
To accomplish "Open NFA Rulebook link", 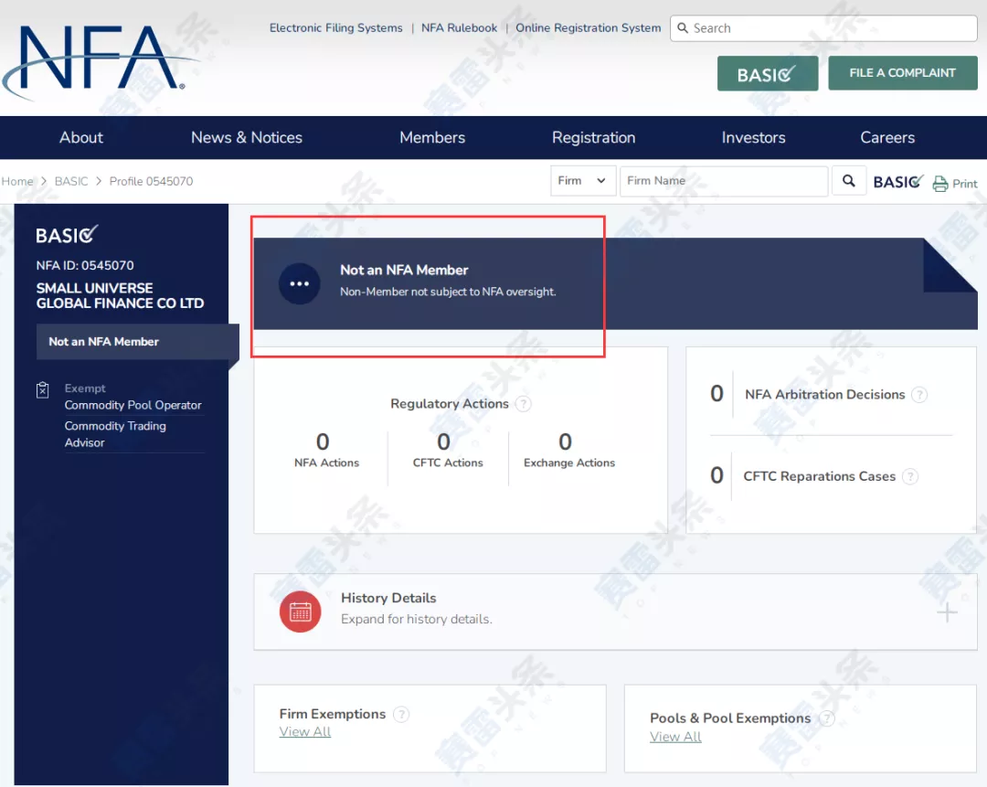I will tap(460, 27).
